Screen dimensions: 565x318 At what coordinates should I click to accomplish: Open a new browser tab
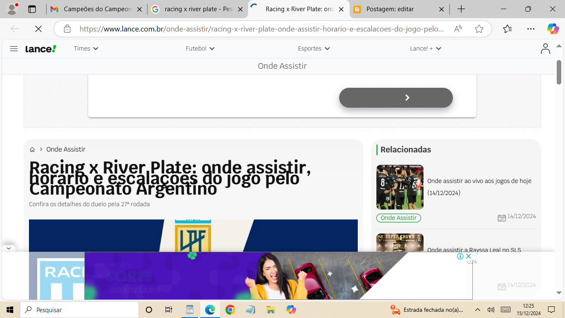(x=461, y=9)
